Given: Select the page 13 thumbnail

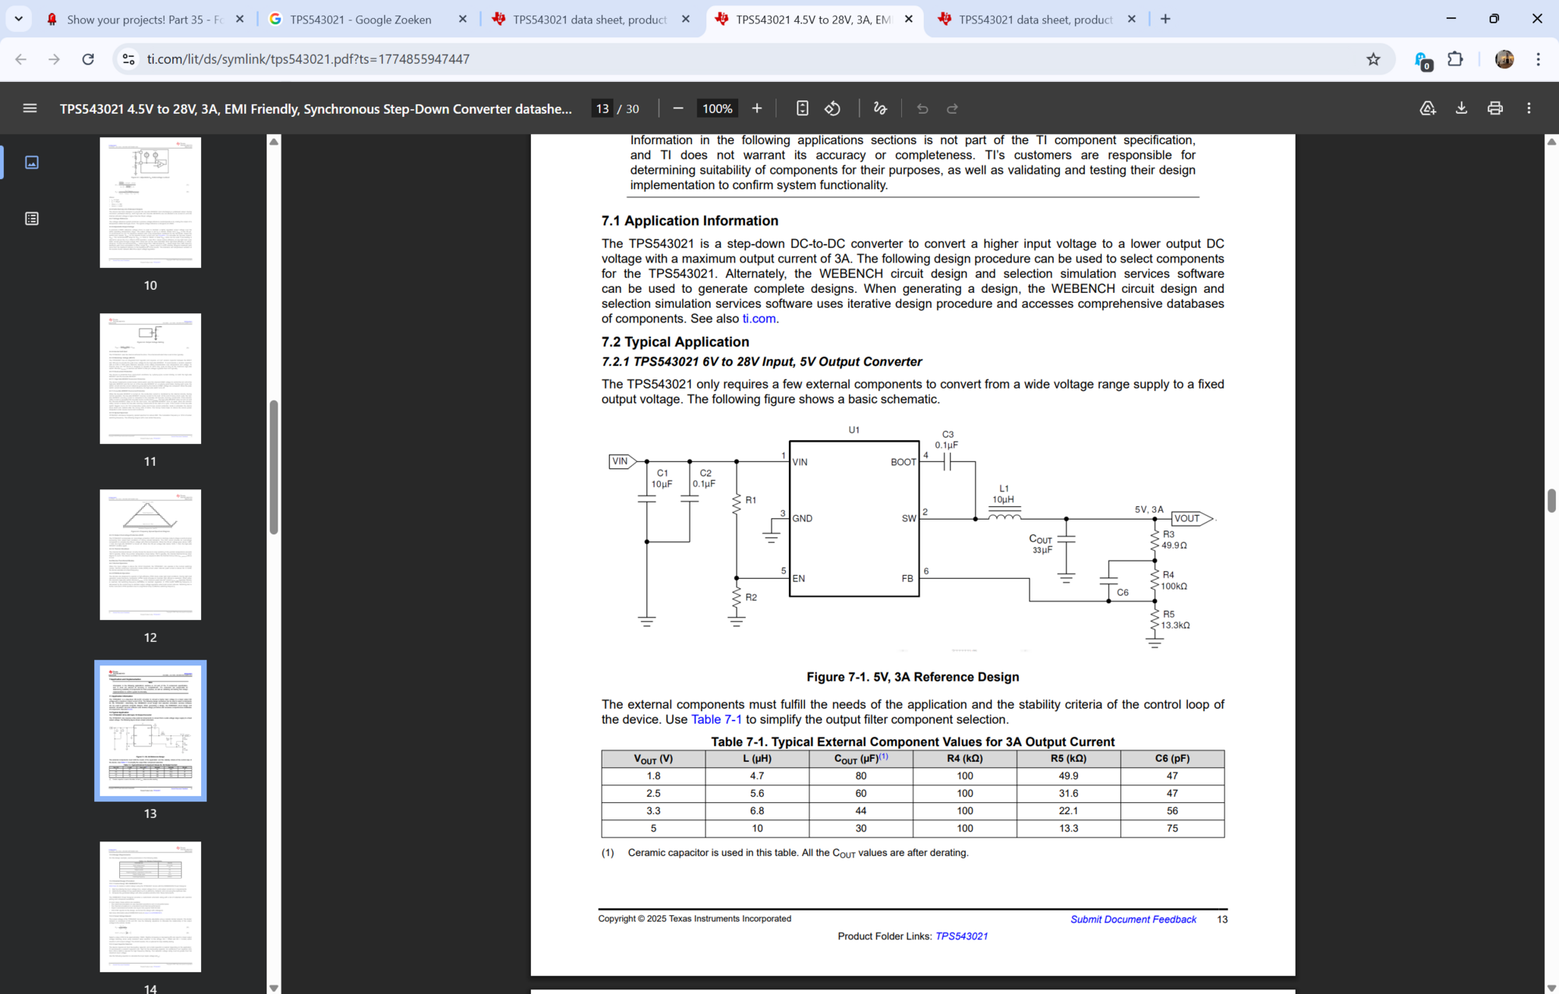Looking at the screenshot, I should click(x=150, y=731).
